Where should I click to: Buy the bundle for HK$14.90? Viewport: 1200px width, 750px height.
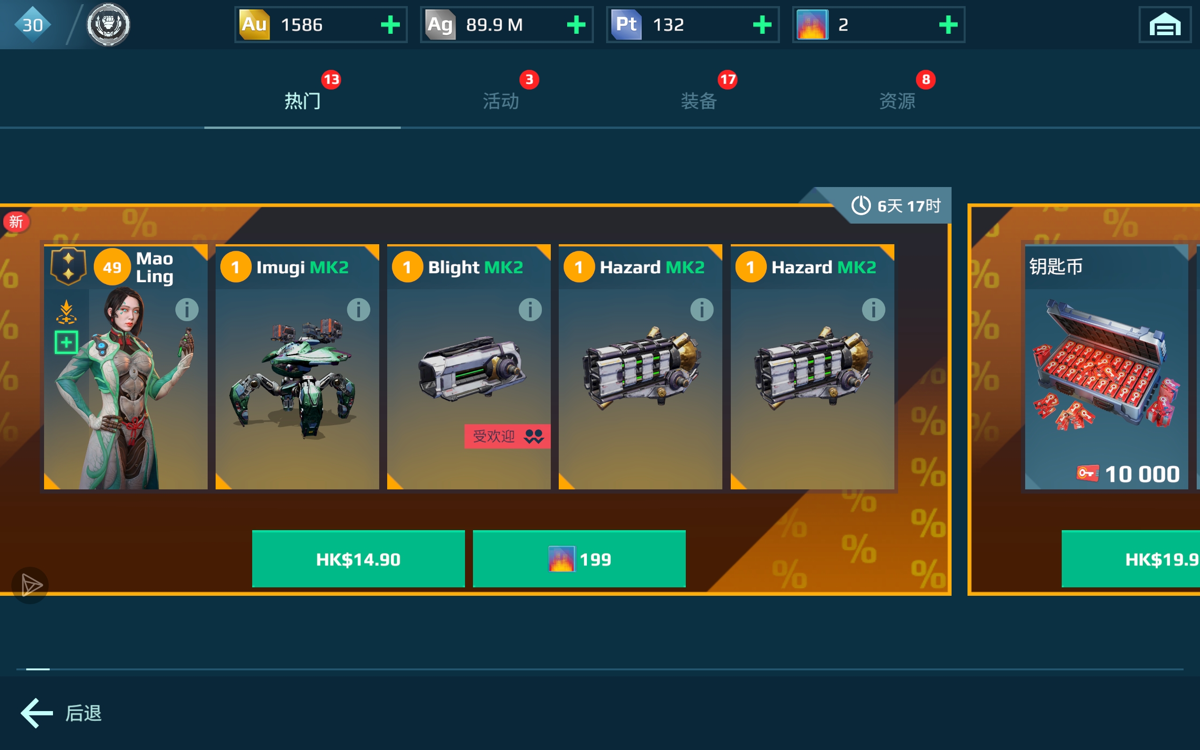[x=358, y=559]
